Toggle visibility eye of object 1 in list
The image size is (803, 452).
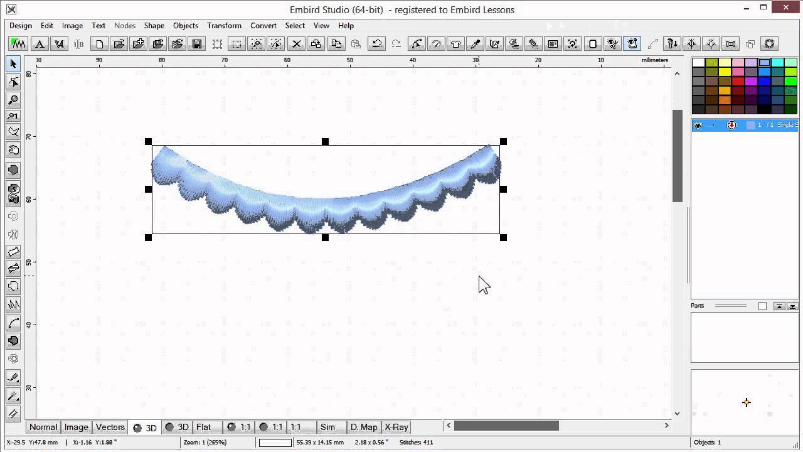click(698, 126)
